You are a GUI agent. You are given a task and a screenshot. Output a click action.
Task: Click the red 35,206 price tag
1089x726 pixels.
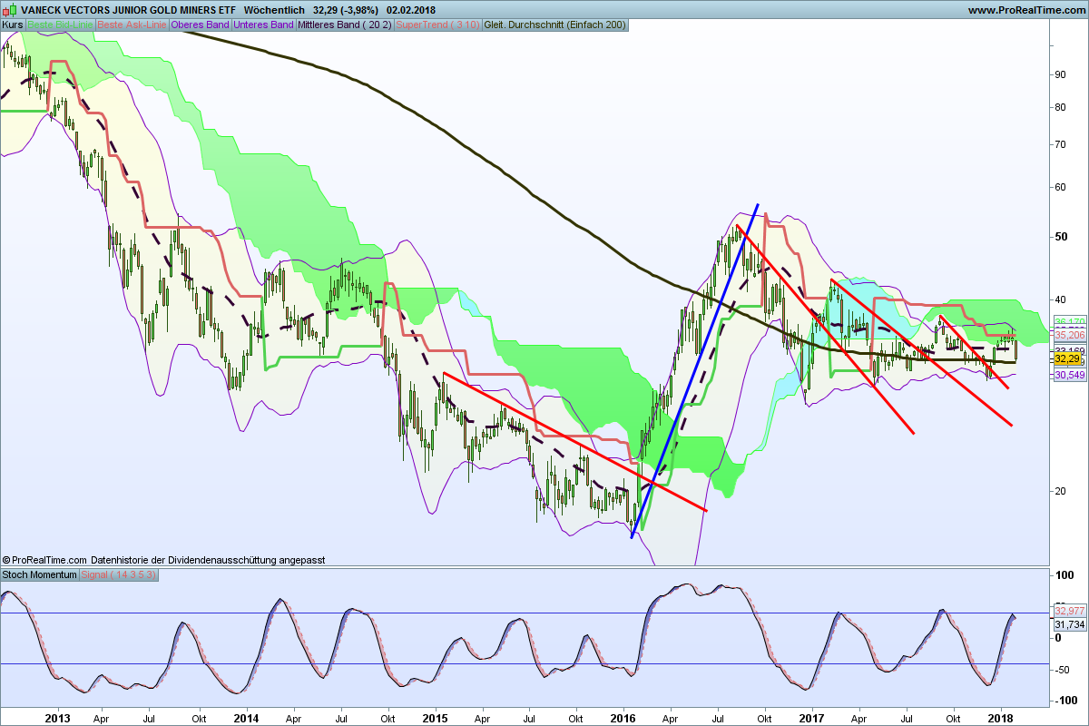tap(1070, 334)
